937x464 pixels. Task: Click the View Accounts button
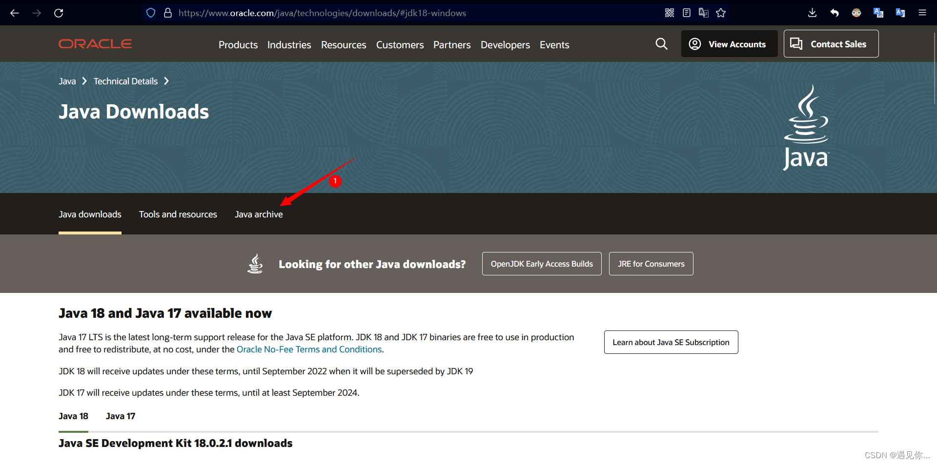tap(729, 44)
